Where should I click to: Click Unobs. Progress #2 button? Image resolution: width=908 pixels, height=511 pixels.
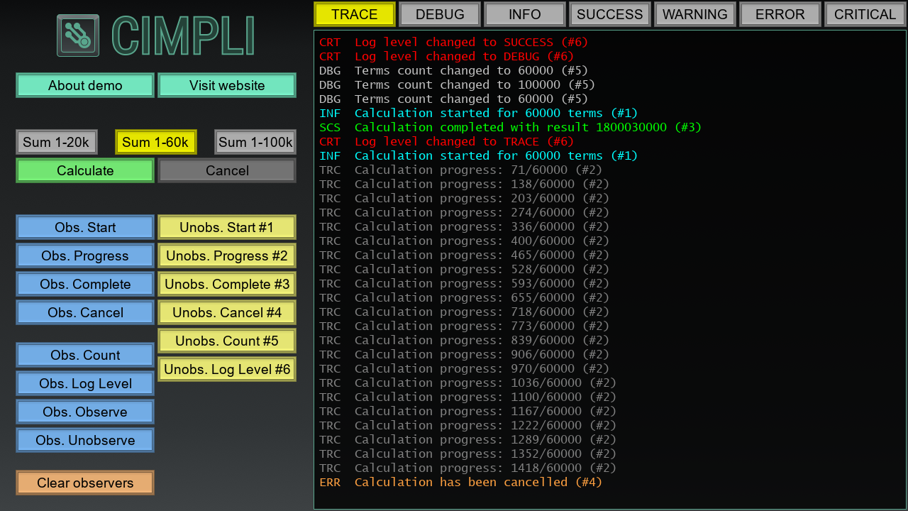pos(227,255)
